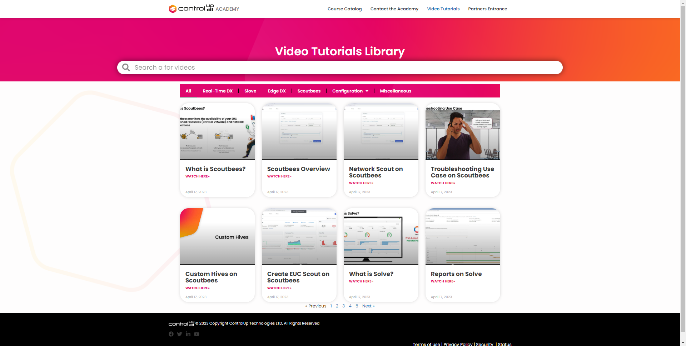Filter by Miscellaneous tab

point(396,91)
